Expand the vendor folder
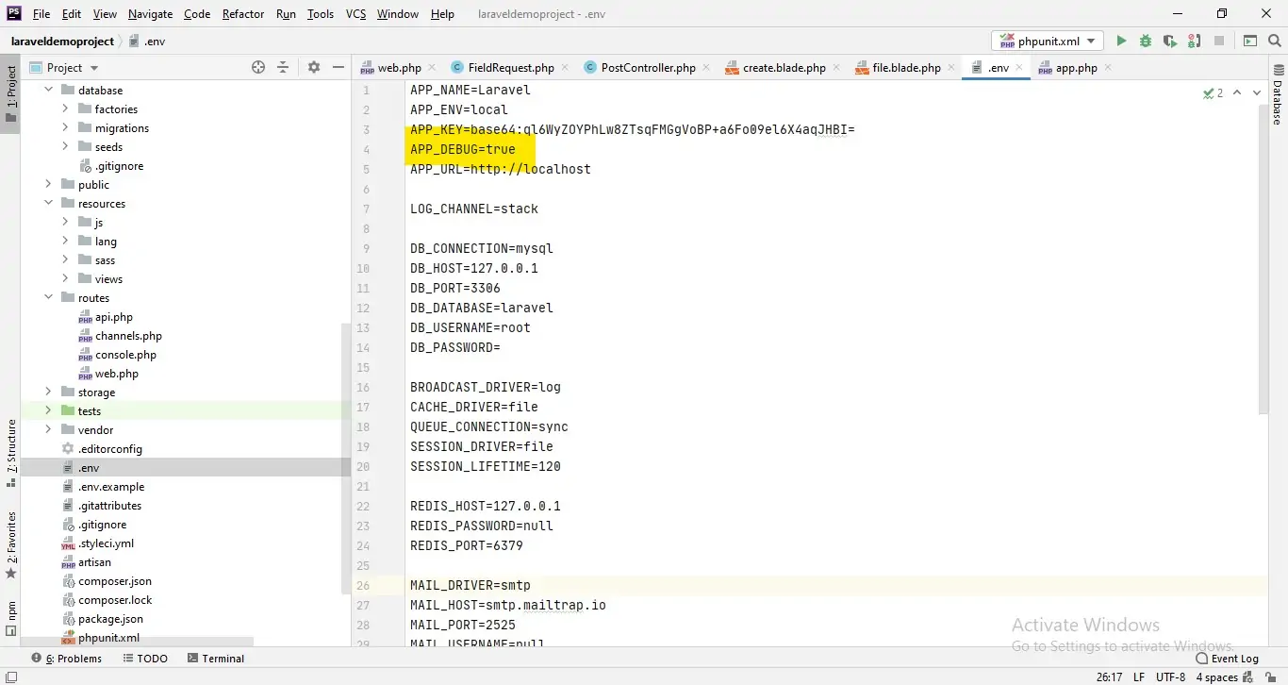Screen dimensions: 1288x685 49,430
